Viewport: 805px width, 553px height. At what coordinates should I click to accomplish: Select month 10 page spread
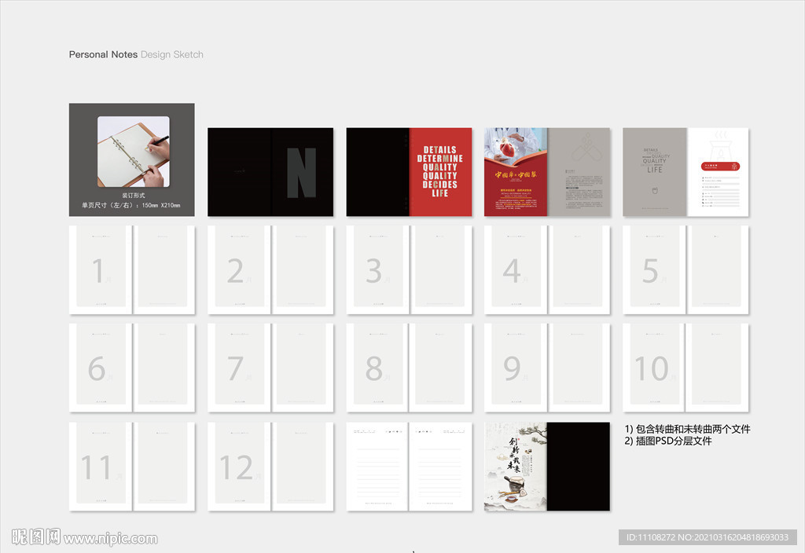tap(686, 368)
